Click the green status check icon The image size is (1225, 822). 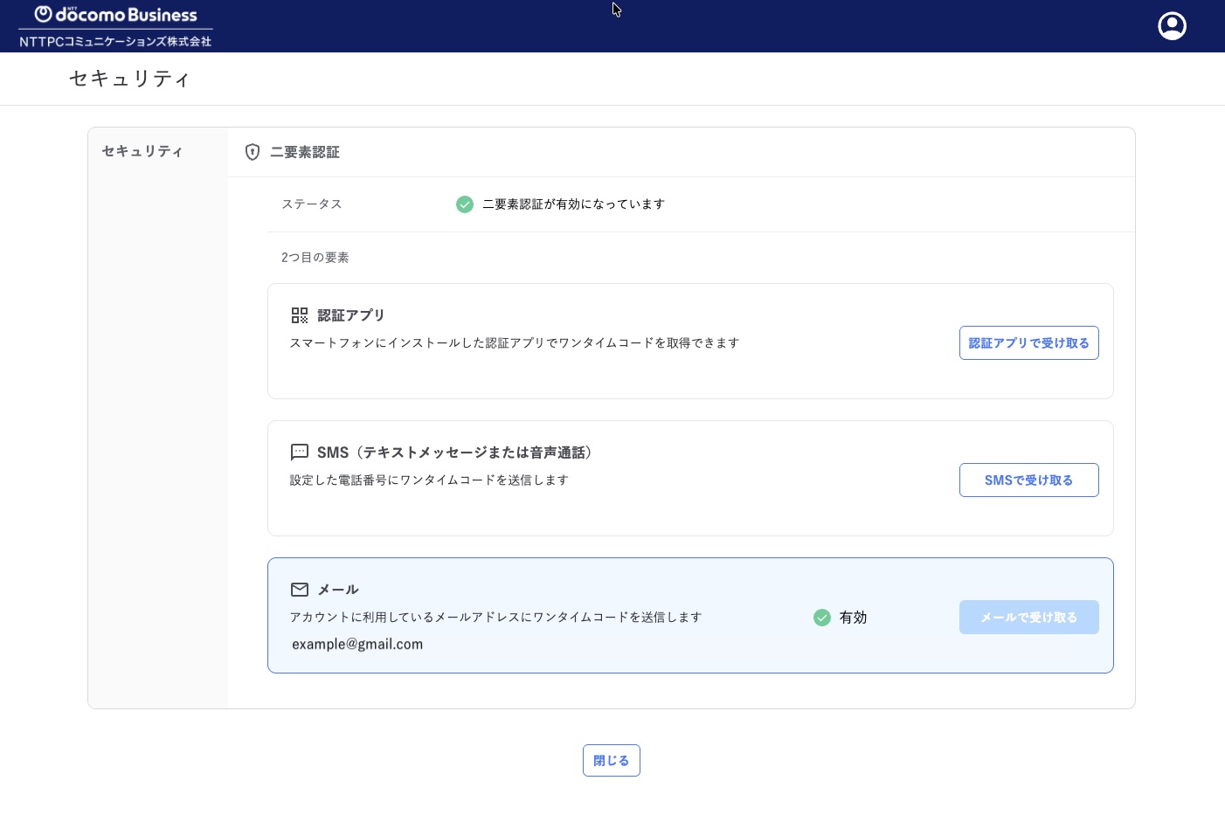point(465,204)
